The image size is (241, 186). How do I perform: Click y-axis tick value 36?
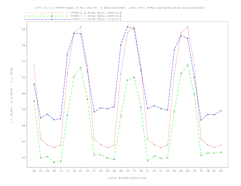click(x=23, y=94)
